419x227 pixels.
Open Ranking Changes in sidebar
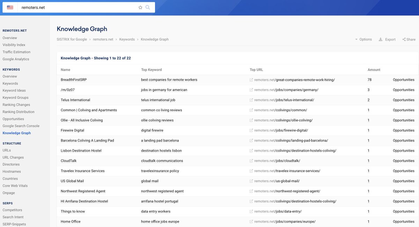16,105
